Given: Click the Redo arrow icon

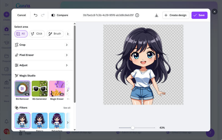Looking at the screenshot, I should point(43,15).
